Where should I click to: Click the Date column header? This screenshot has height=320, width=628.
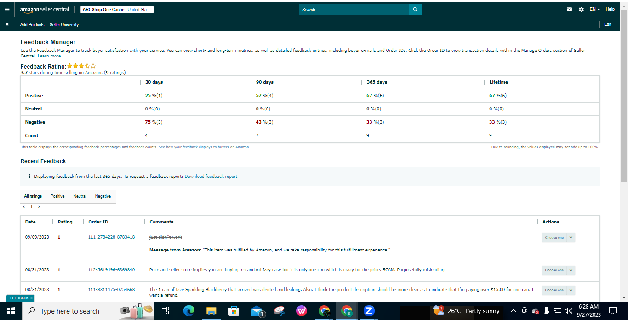click(x=30, y=222)
